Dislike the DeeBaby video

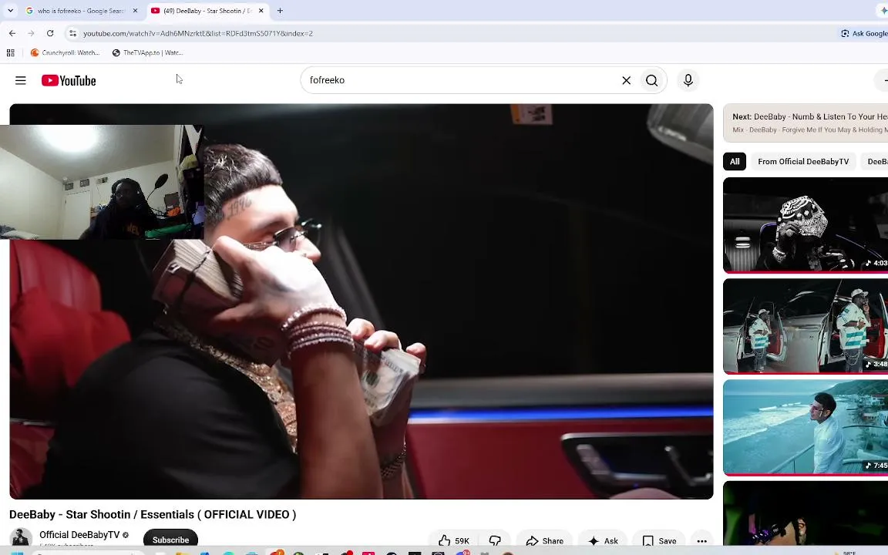495,541
